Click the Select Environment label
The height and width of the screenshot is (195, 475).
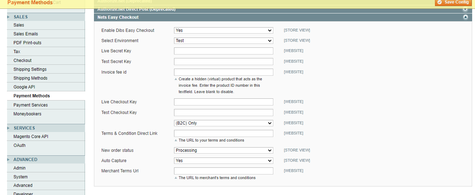coord(120,41)
